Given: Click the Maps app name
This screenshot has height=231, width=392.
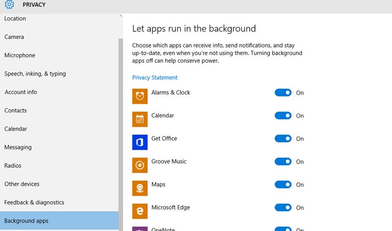Looking at the screenshot, I should click(158, 185).
